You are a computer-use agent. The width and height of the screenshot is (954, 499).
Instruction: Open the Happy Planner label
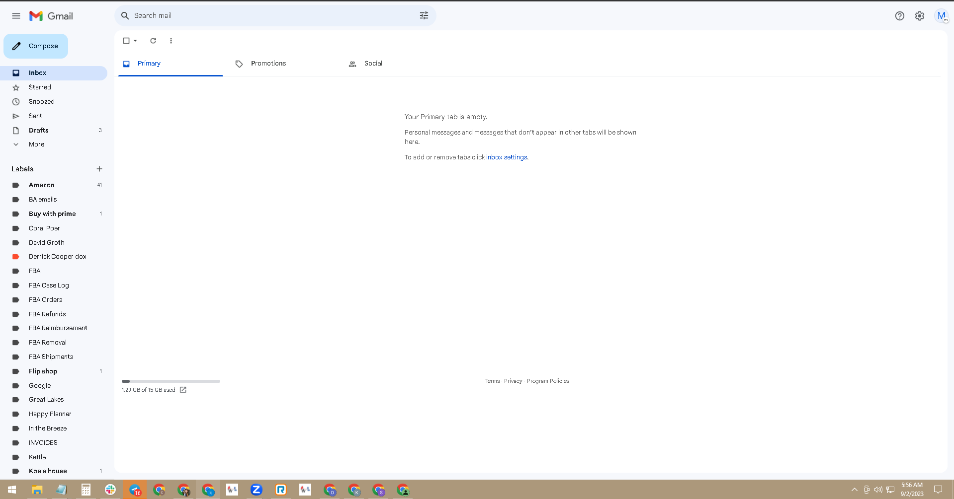(54, 414)
